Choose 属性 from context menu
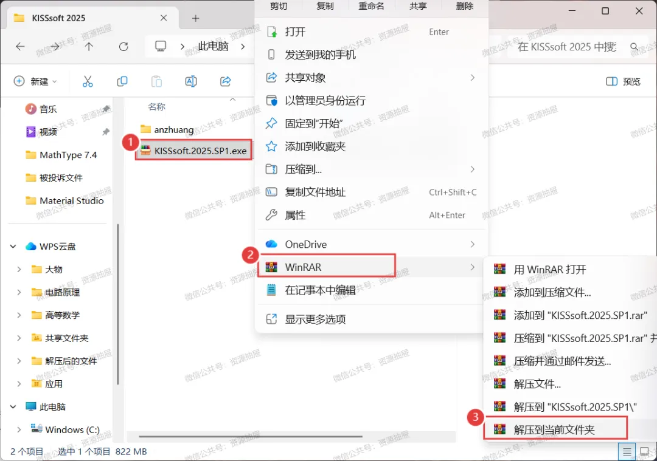 (371, 215)
